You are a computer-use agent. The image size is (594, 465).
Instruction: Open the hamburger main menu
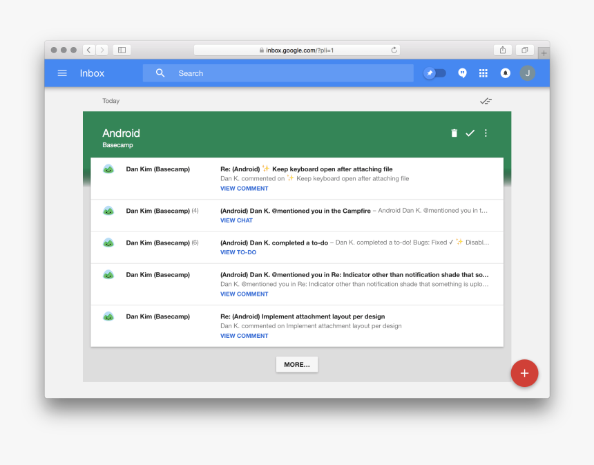[62, 73]
